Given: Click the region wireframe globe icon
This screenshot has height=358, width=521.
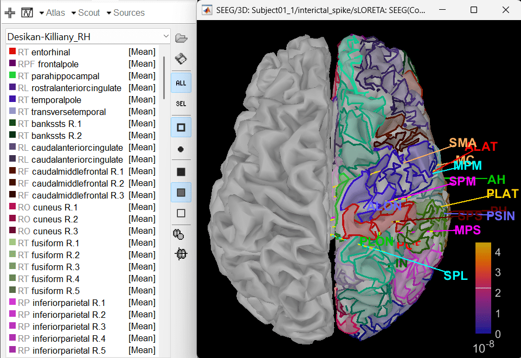Looking at the screenshot, I should [181, 254].
